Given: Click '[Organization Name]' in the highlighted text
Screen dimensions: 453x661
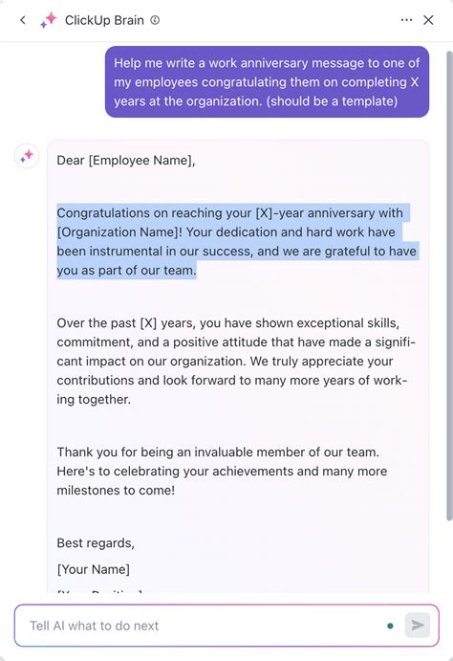Looking at the screenshot, I should [118, 231].
